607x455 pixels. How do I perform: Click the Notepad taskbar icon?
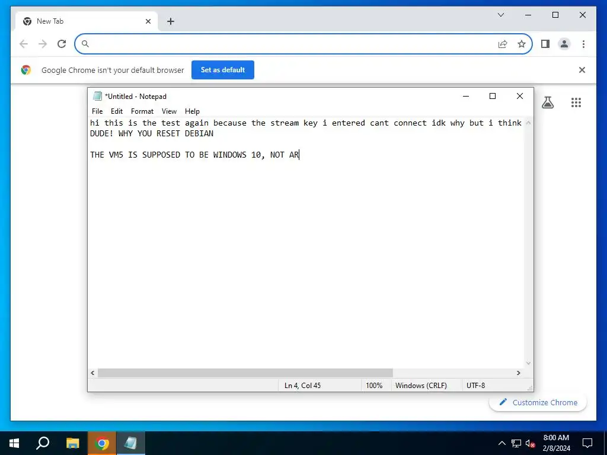point(130,443)
